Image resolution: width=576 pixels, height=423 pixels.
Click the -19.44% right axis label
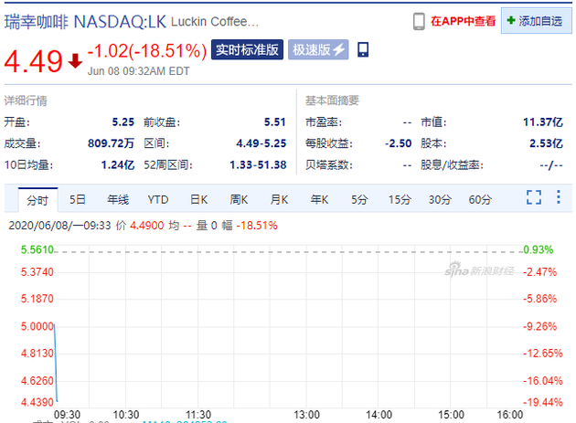543,402
